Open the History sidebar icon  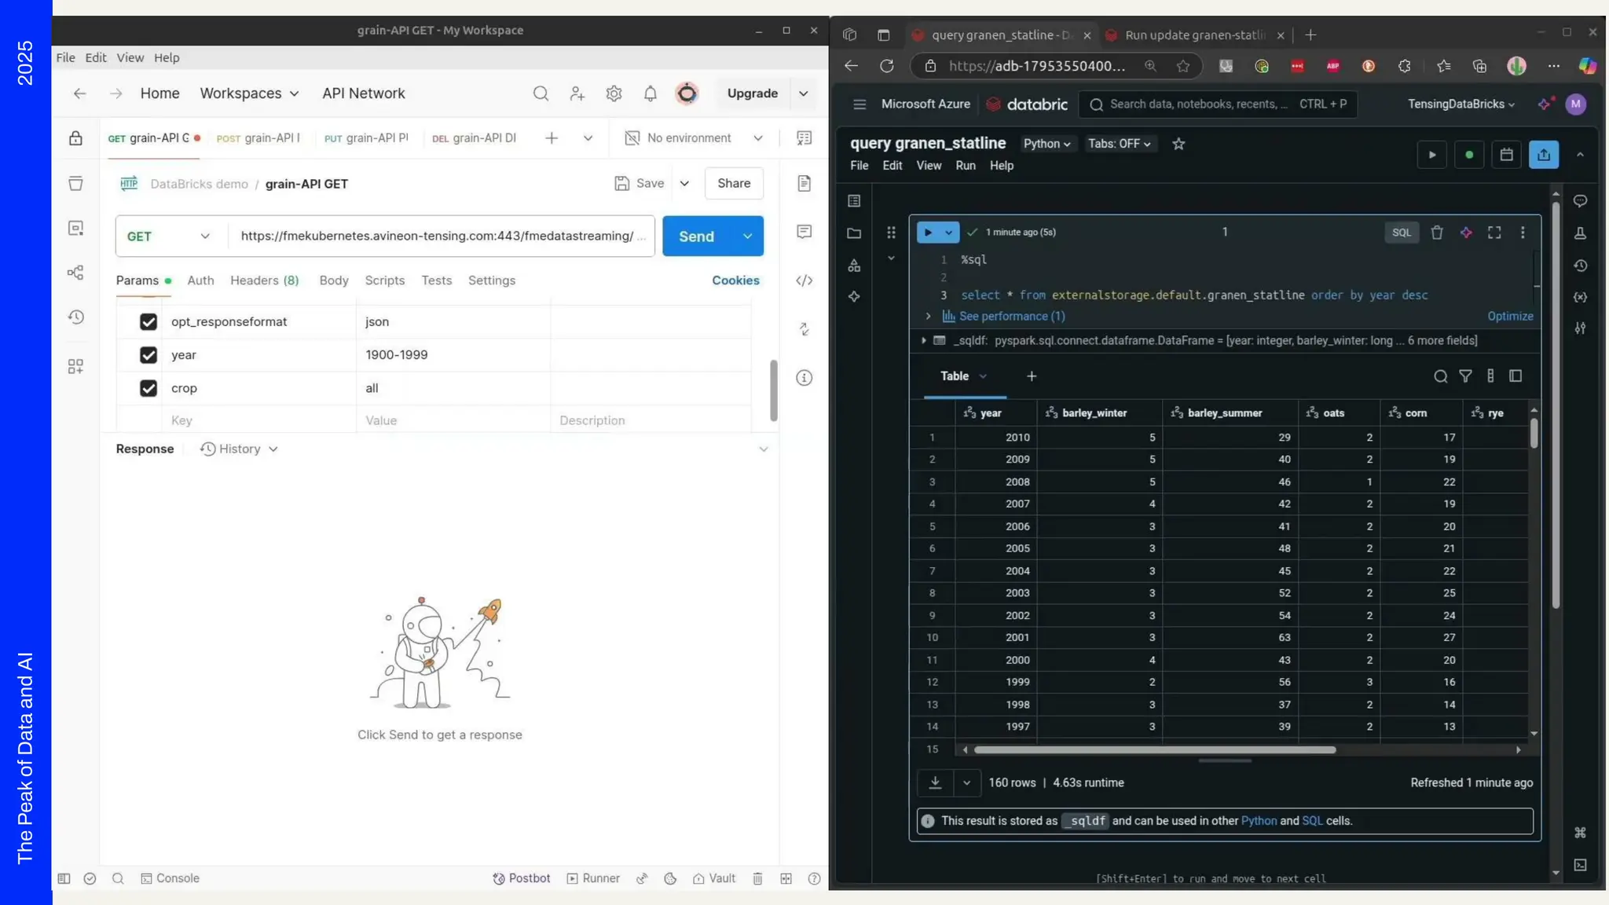tap(75, 317)
